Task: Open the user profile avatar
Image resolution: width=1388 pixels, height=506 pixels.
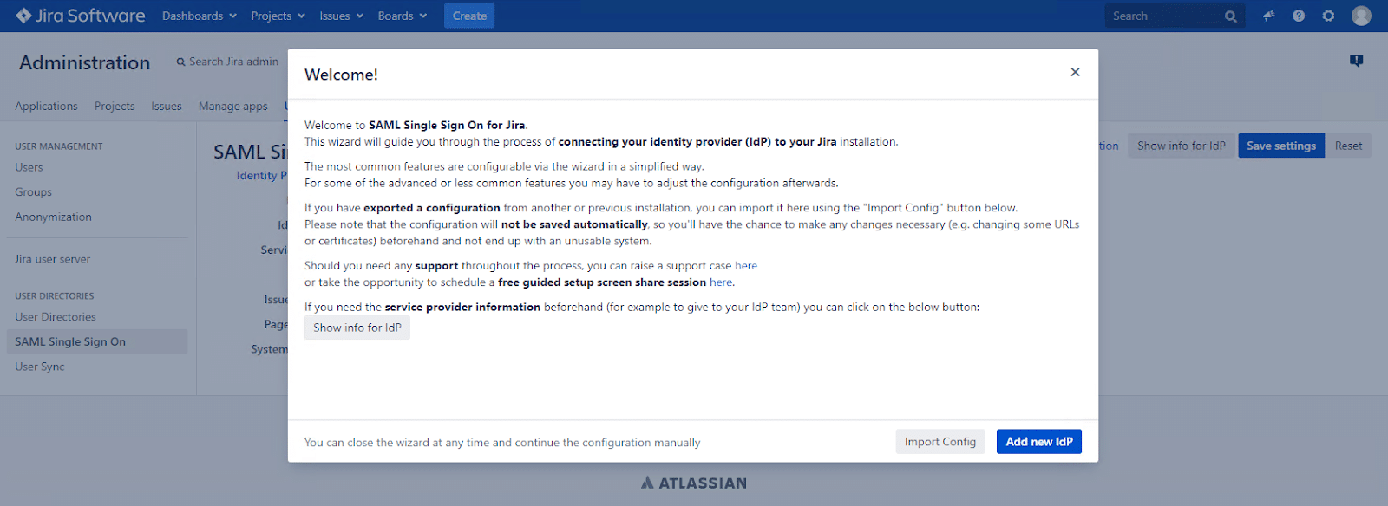Action: pos(1361,16)
